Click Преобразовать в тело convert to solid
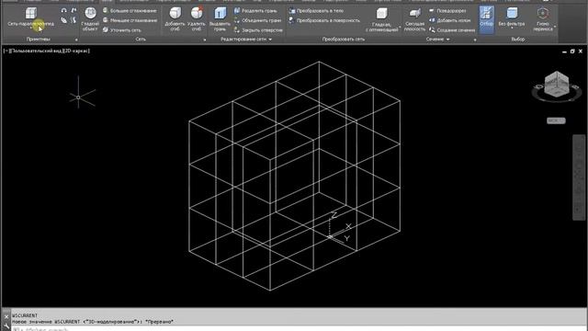588x331 pixels. click(x=316, y=10)
